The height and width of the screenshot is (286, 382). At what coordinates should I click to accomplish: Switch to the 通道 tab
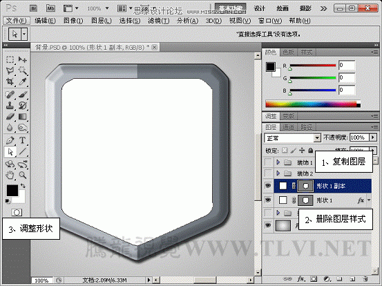(x=288, y=127)
